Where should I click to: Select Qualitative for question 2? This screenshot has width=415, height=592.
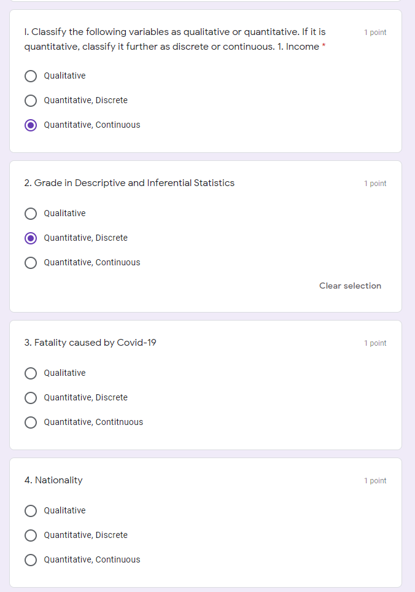31,213
